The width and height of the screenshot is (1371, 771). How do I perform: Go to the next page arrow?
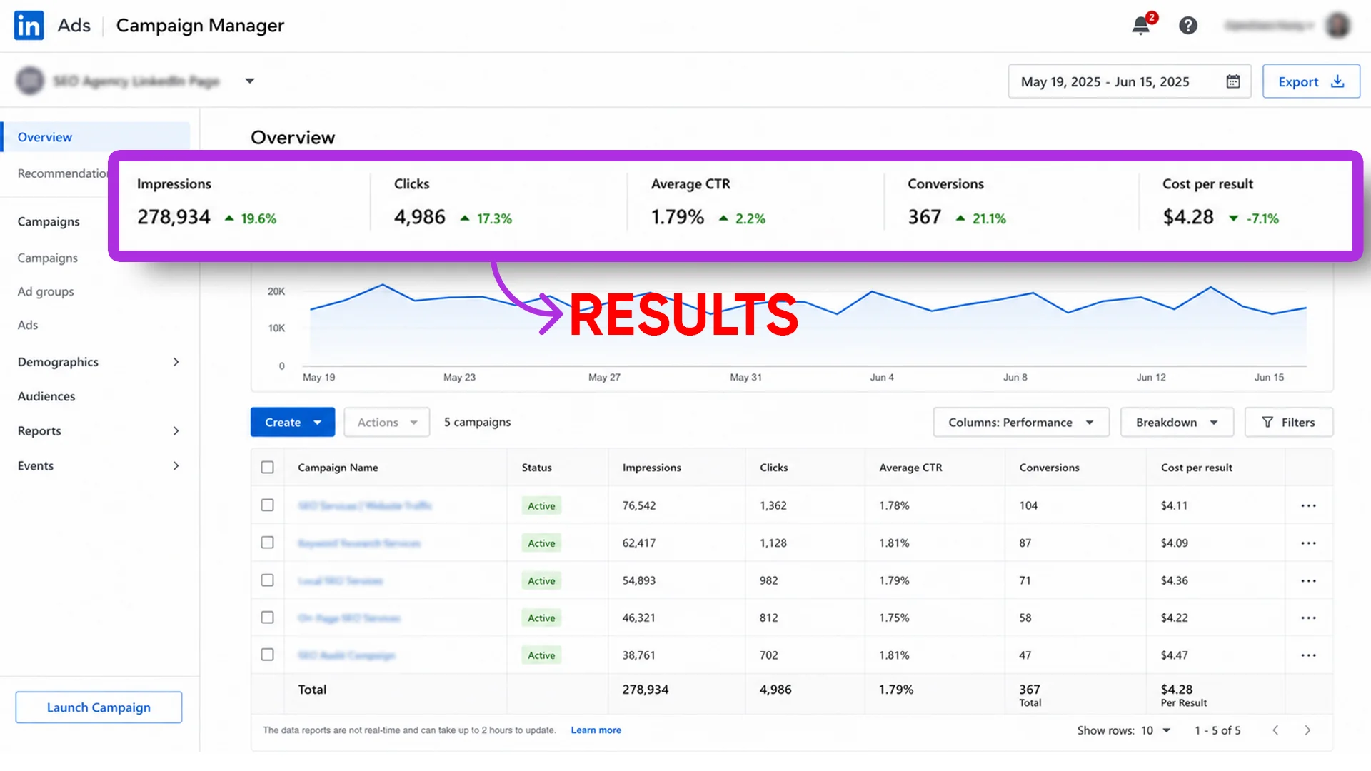(1307, 730)
